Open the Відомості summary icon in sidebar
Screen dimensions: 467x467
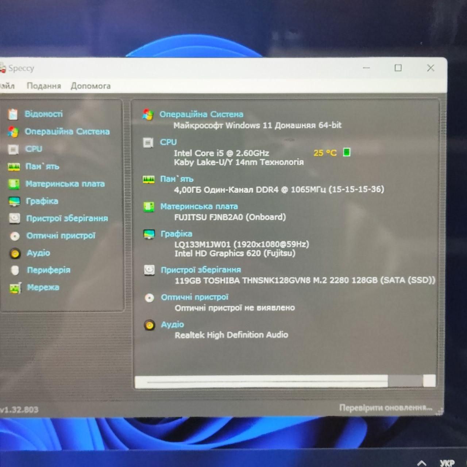pyautogui.click(x=13, y=114)
